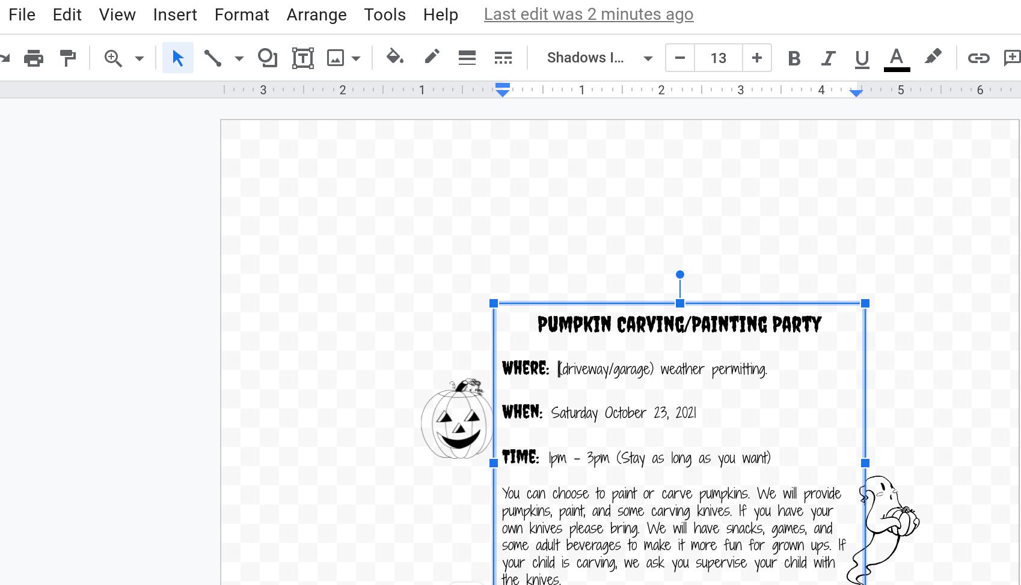The width and height of the screenshot is (1021, 585).
Task: Select the ghost holding pumpkin image
Action: click(x=883, y=530)
